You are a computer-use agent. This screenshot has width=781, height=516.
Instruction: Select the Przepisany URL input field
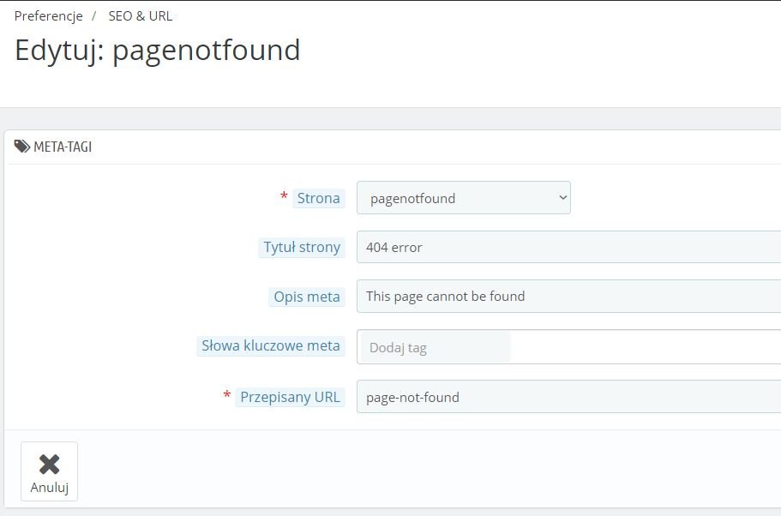pyautogui.click(x=568, y=397)
